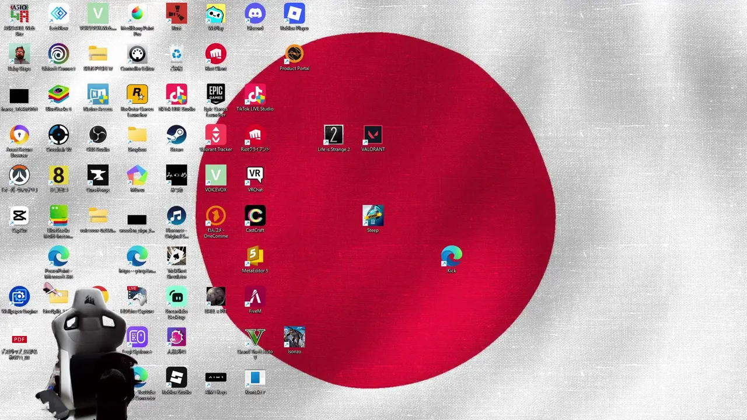Open the Product Portal shortcut

point(294,54)
